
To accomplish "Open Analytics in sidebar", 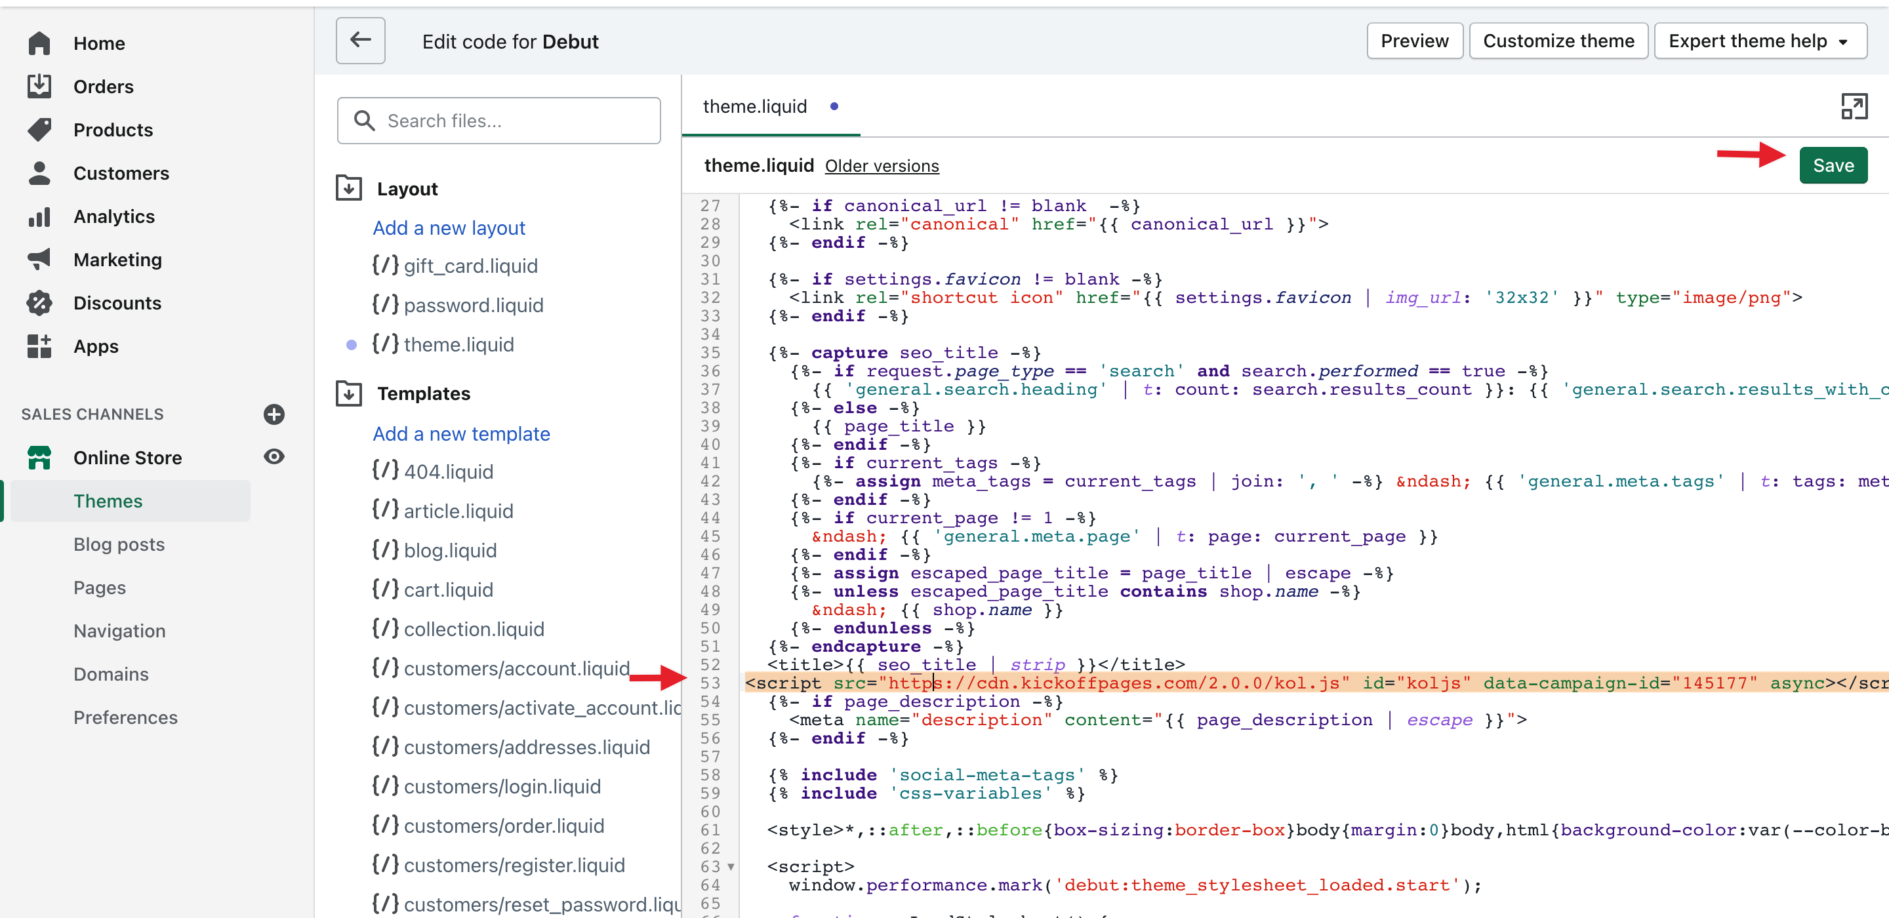I will click(x=113, y=216).
